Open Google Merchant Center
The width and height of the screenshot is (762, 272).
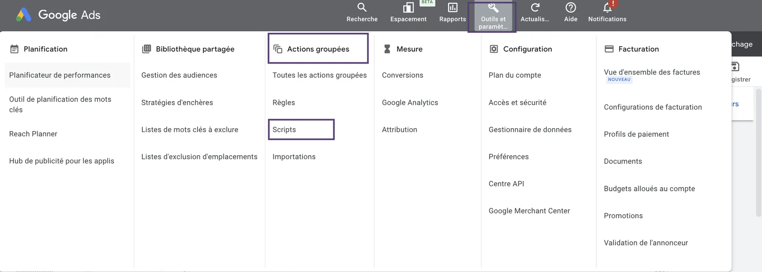(529, 211)
